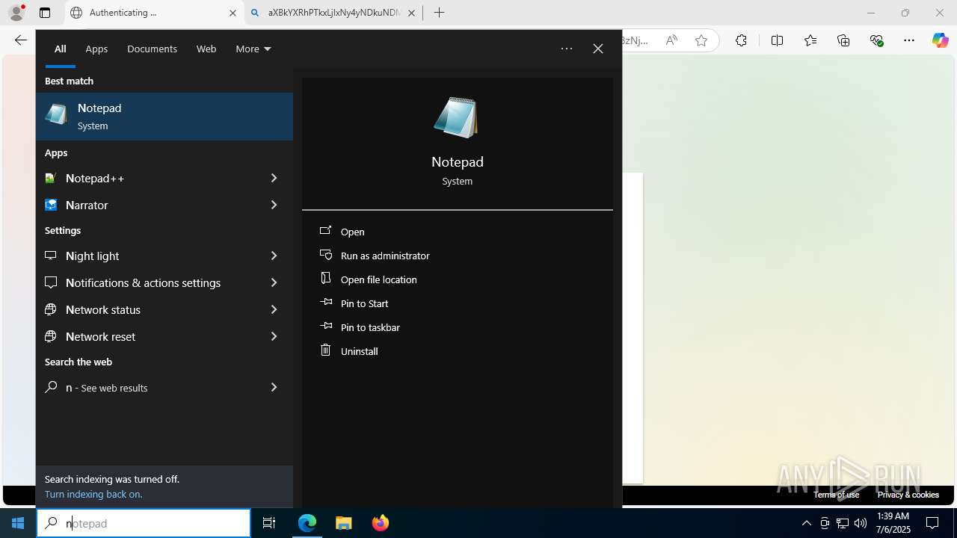Go back in Edge browser
957x538 pixels.
pos(20,40)
